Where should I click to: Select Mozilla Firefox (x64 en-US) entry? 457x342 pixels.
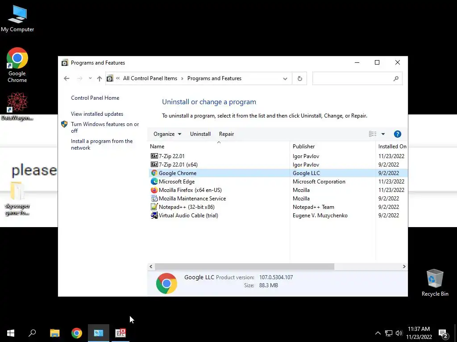pos(190,190)
